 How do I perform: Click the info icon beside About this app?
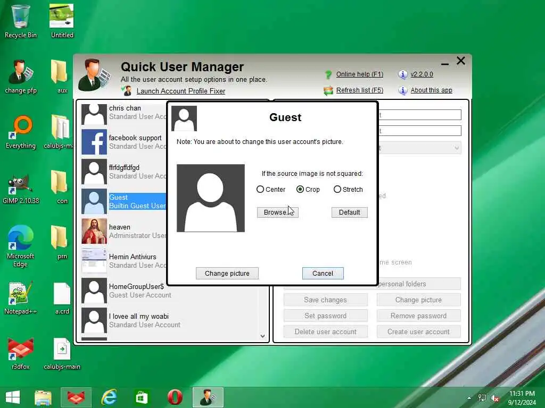[x=402, y=90]
